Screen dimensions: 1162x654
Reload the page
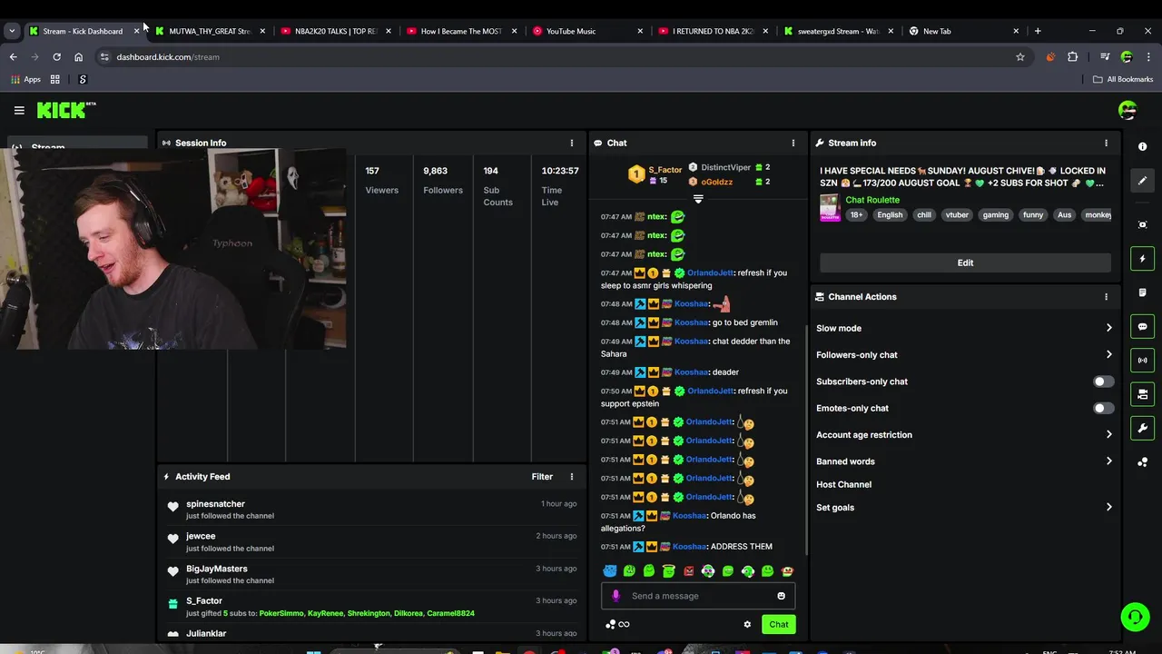56,56
